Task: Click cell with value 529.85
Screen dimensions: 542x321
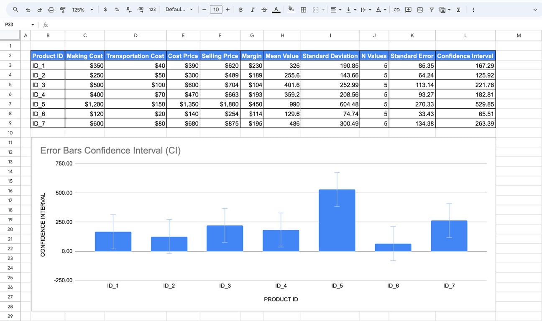Action: tap(465, 104)
